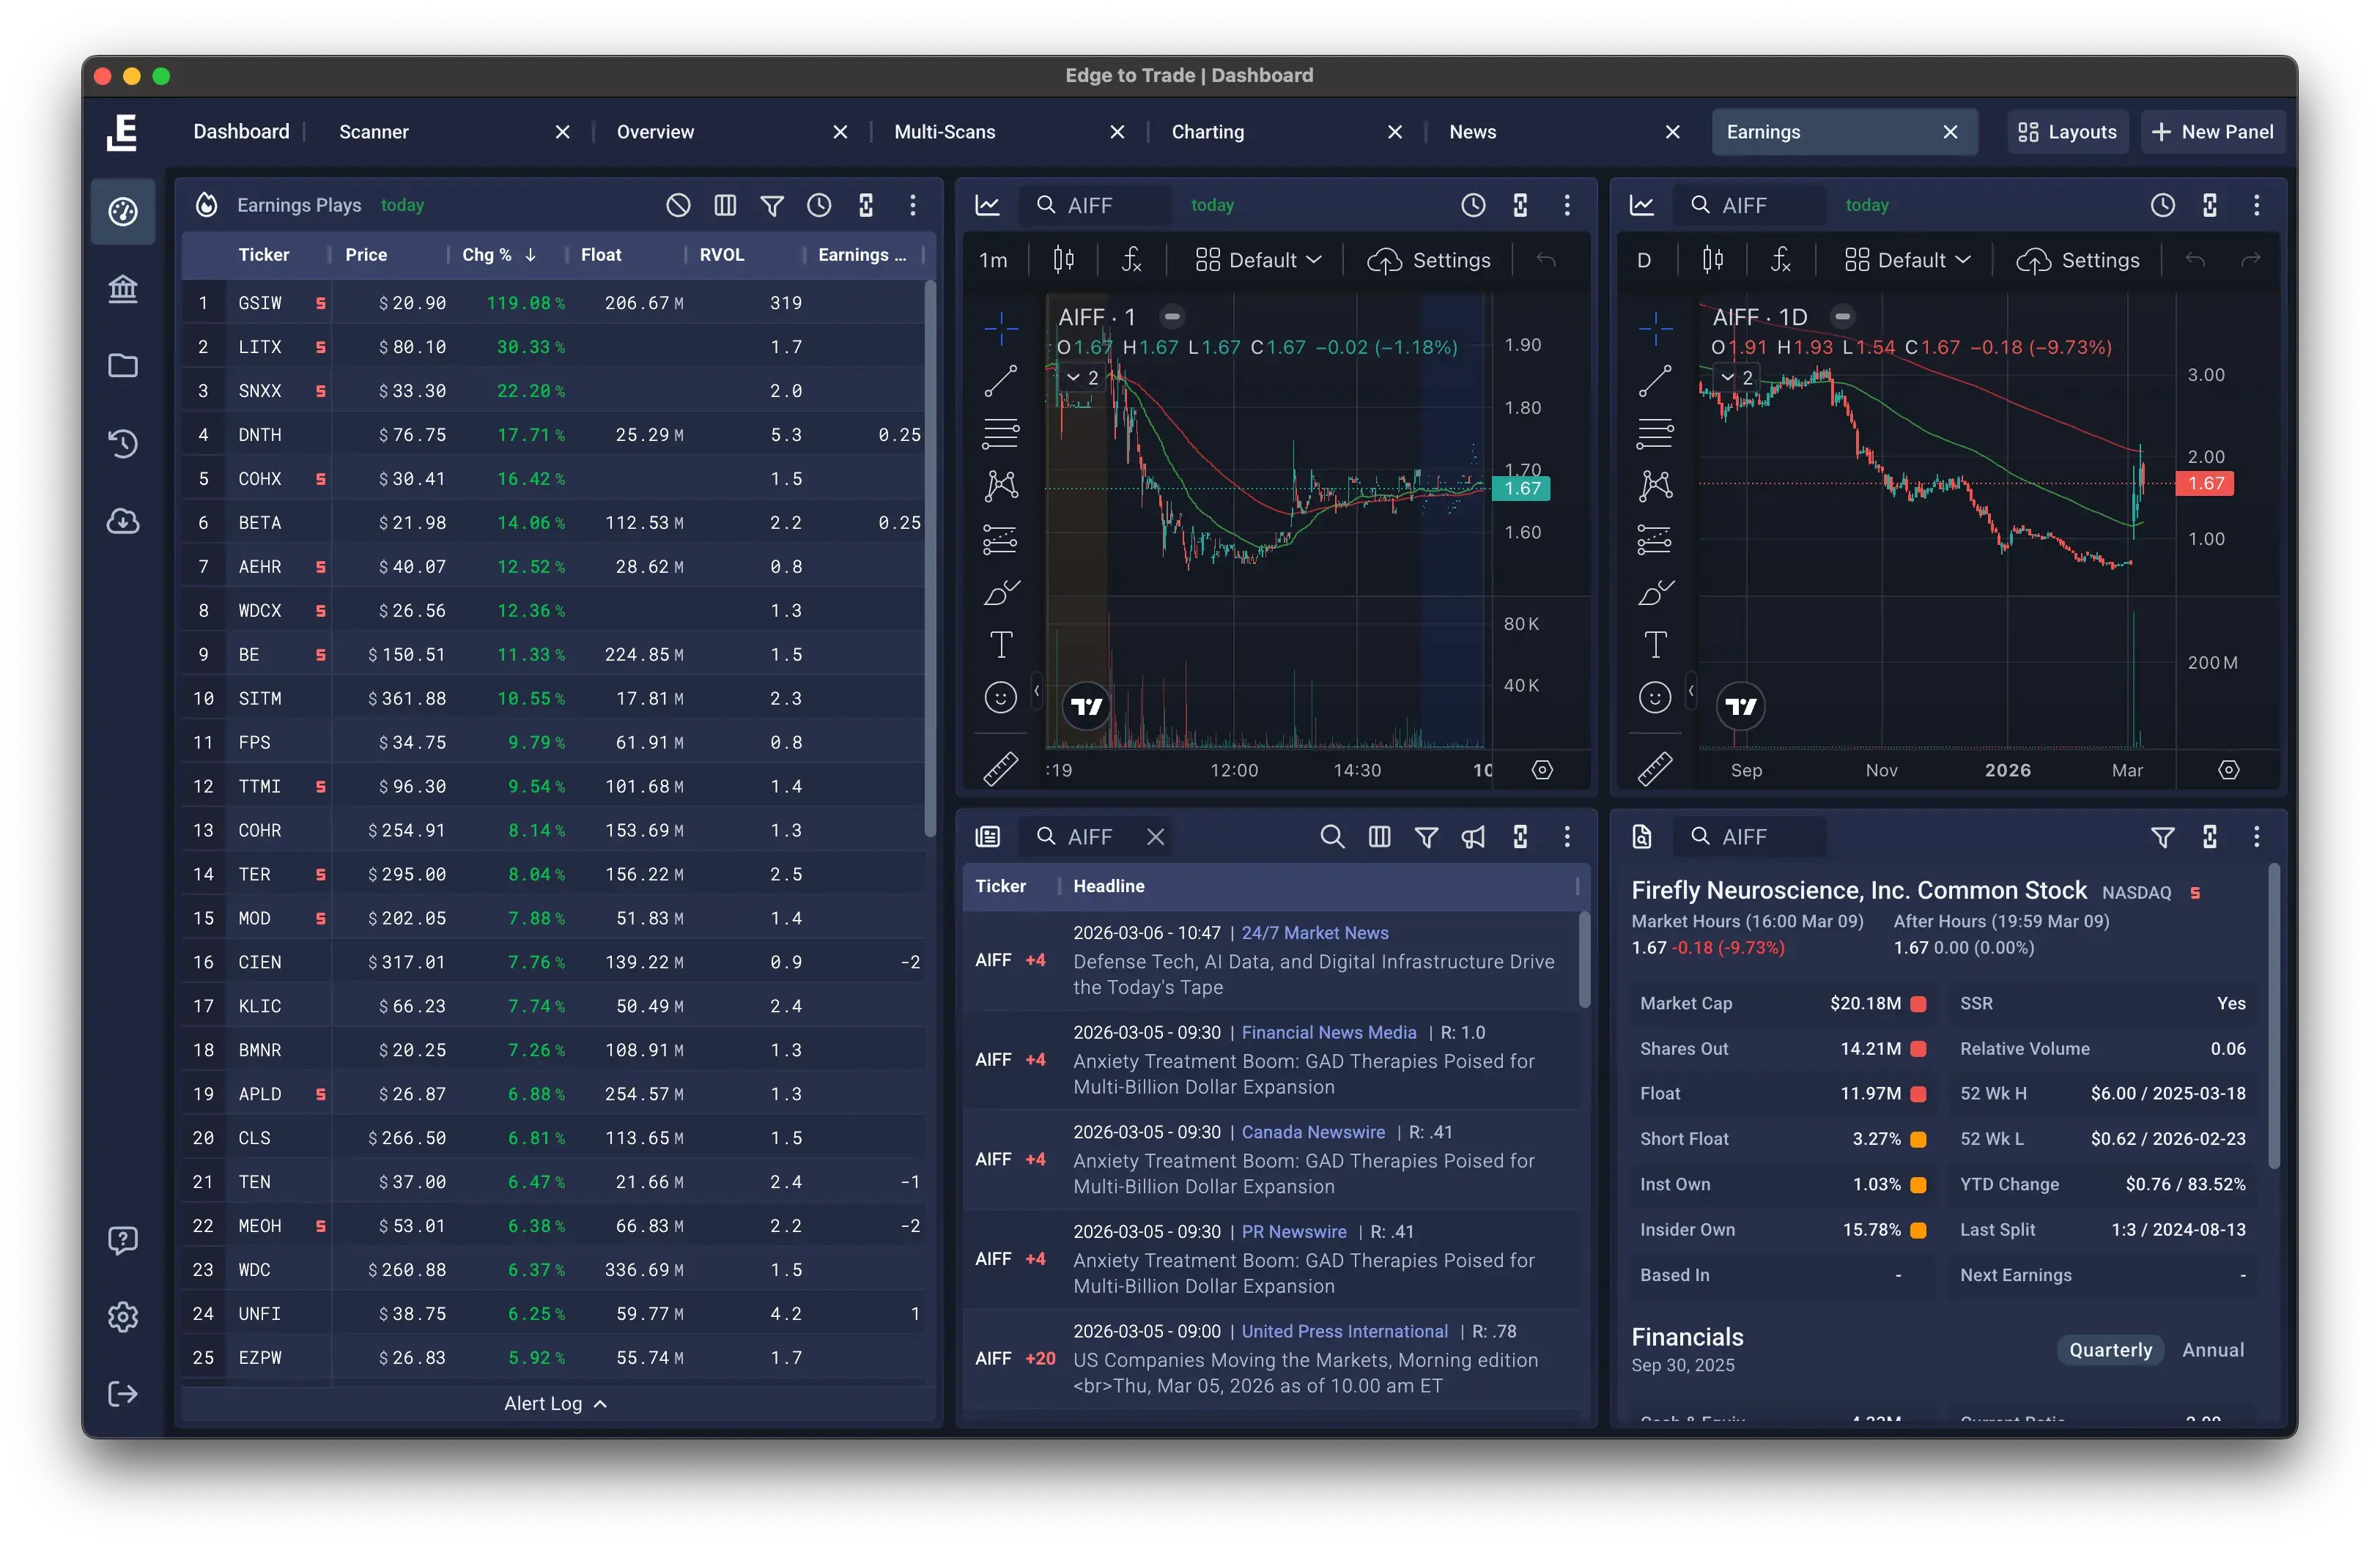Open the Charting tab

click(1207, 132)
